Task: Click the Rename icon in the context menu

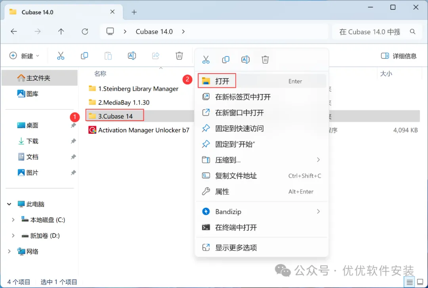Action: click(x=245, y=59)
